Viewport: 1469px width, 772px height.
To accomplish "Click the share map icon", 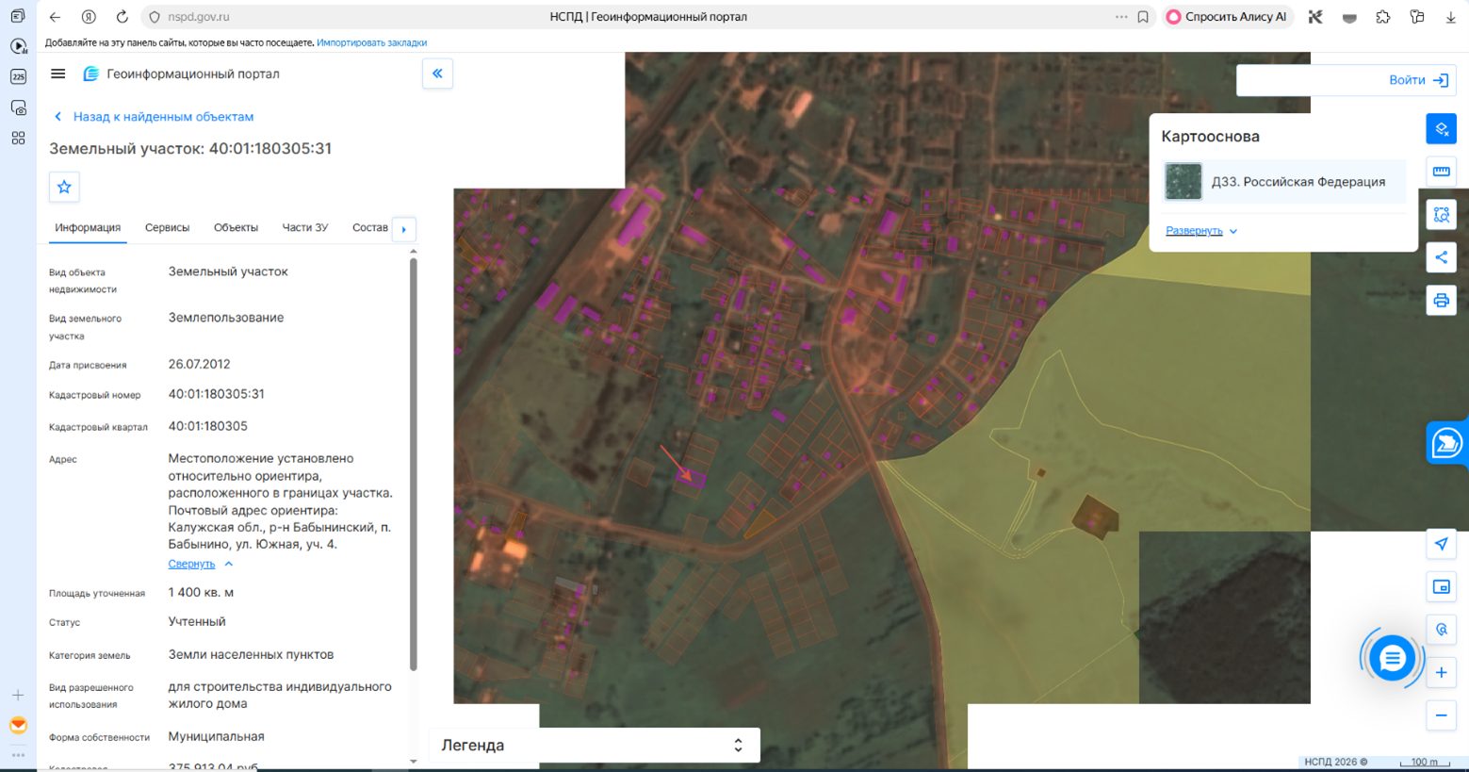I will (1441, 257).
